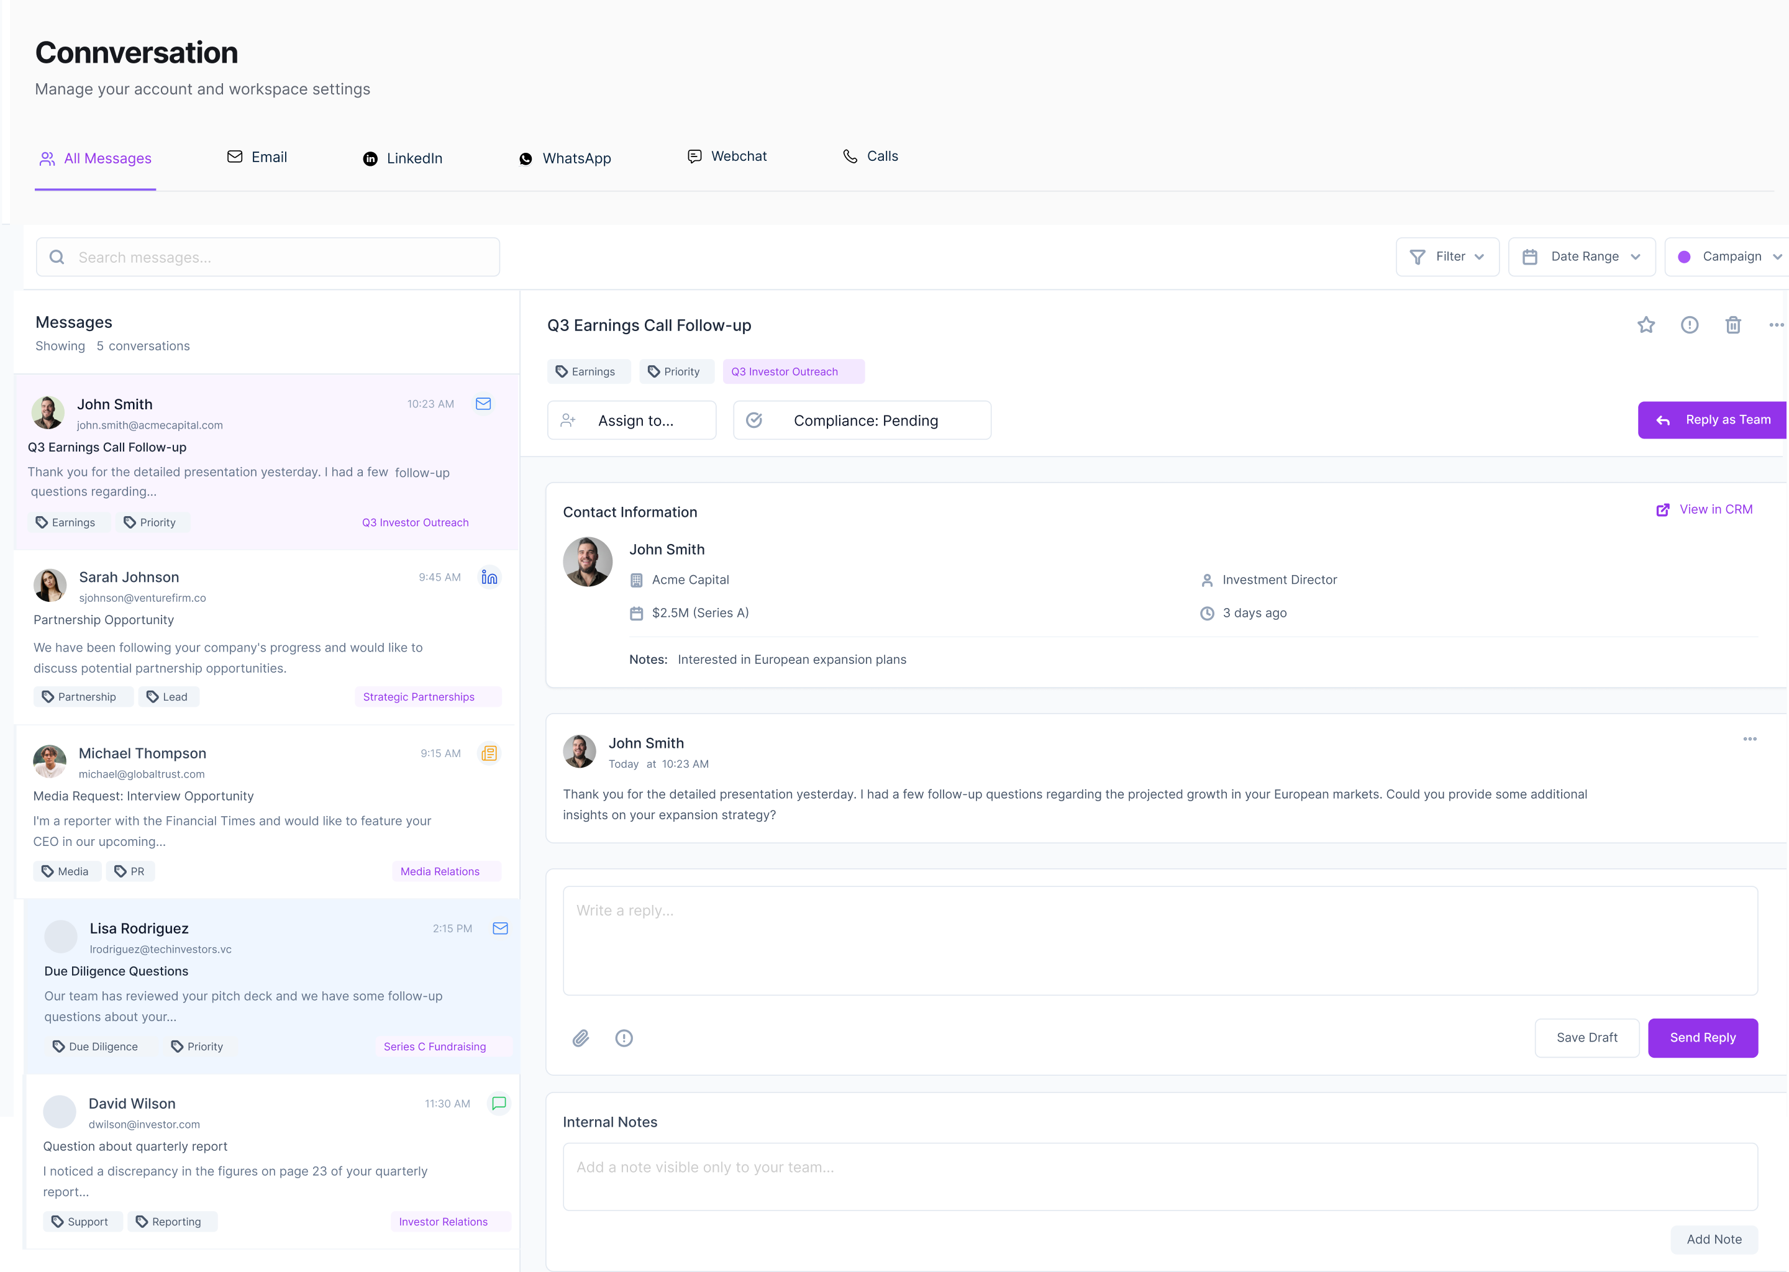Toggle the Earnings tag filter
1789x1272 pixels.
coord(588,371)
